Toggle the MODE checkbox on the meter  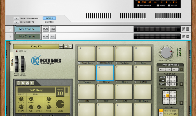pos(158,6)
